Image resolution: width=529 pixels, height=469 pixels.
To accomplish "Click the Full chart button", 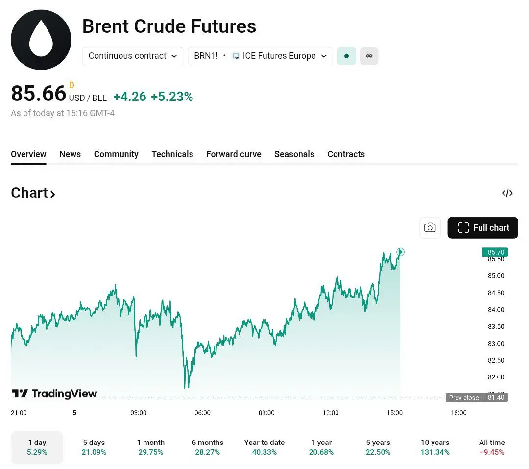I will point(482,228).
